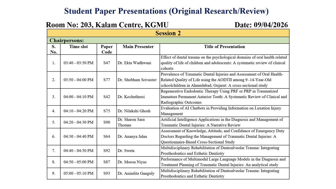Image resolution: width=336 pixels, height=189 pixels.
Task: Click the Room No: 203 venue text
Action: coord(107,25)
